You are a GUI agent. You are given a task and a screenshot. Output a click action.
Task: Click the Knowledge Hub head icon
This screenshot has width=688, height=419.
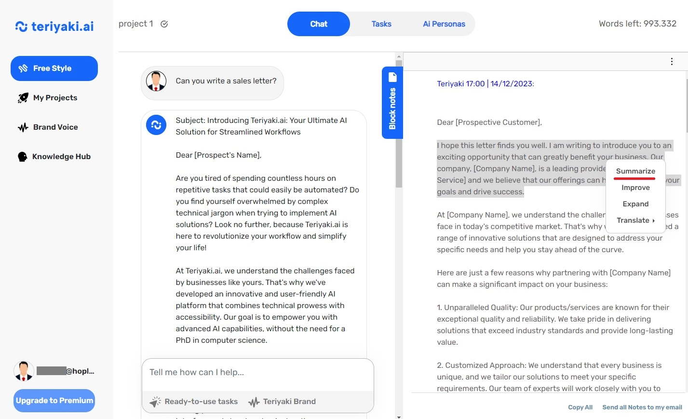(x=22, y=157)
